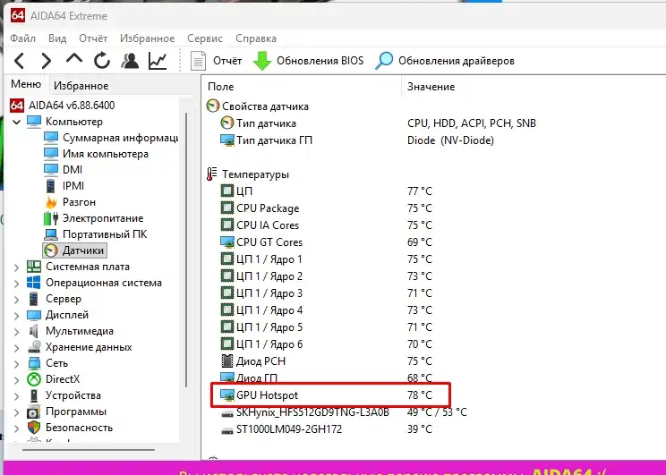Expand the Хранение данных node
Screen dimensions: 666x475
(17, 348)
